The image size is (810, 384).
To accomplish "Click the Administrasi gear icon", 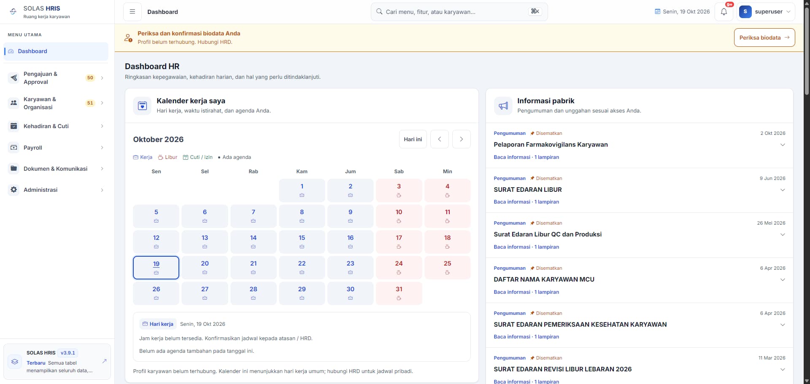I will coord(14,190).
